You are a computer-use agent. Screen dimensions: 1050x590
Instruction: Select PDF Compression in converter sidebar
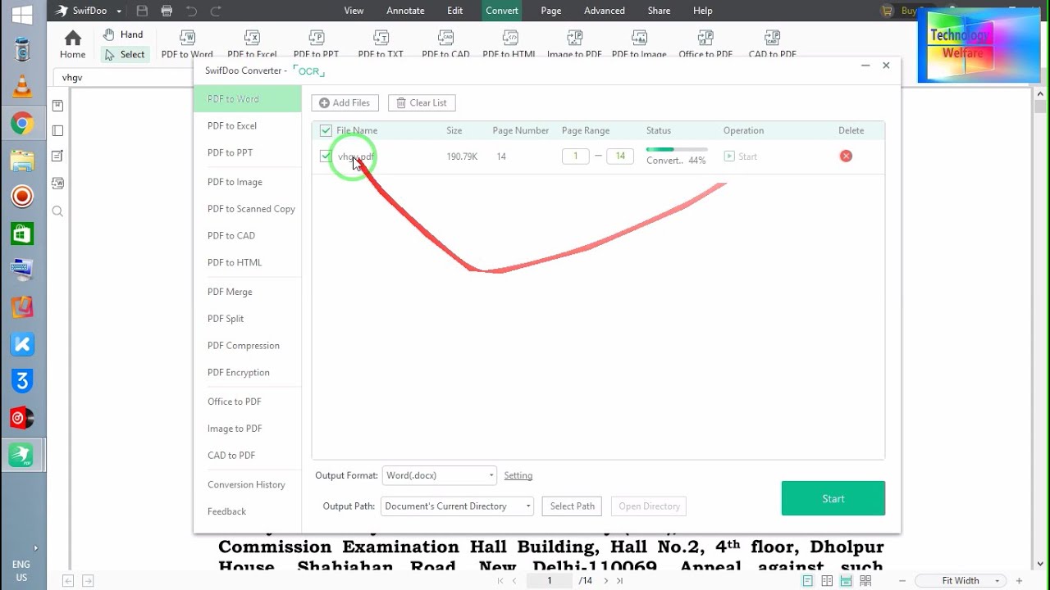(244, 346)
